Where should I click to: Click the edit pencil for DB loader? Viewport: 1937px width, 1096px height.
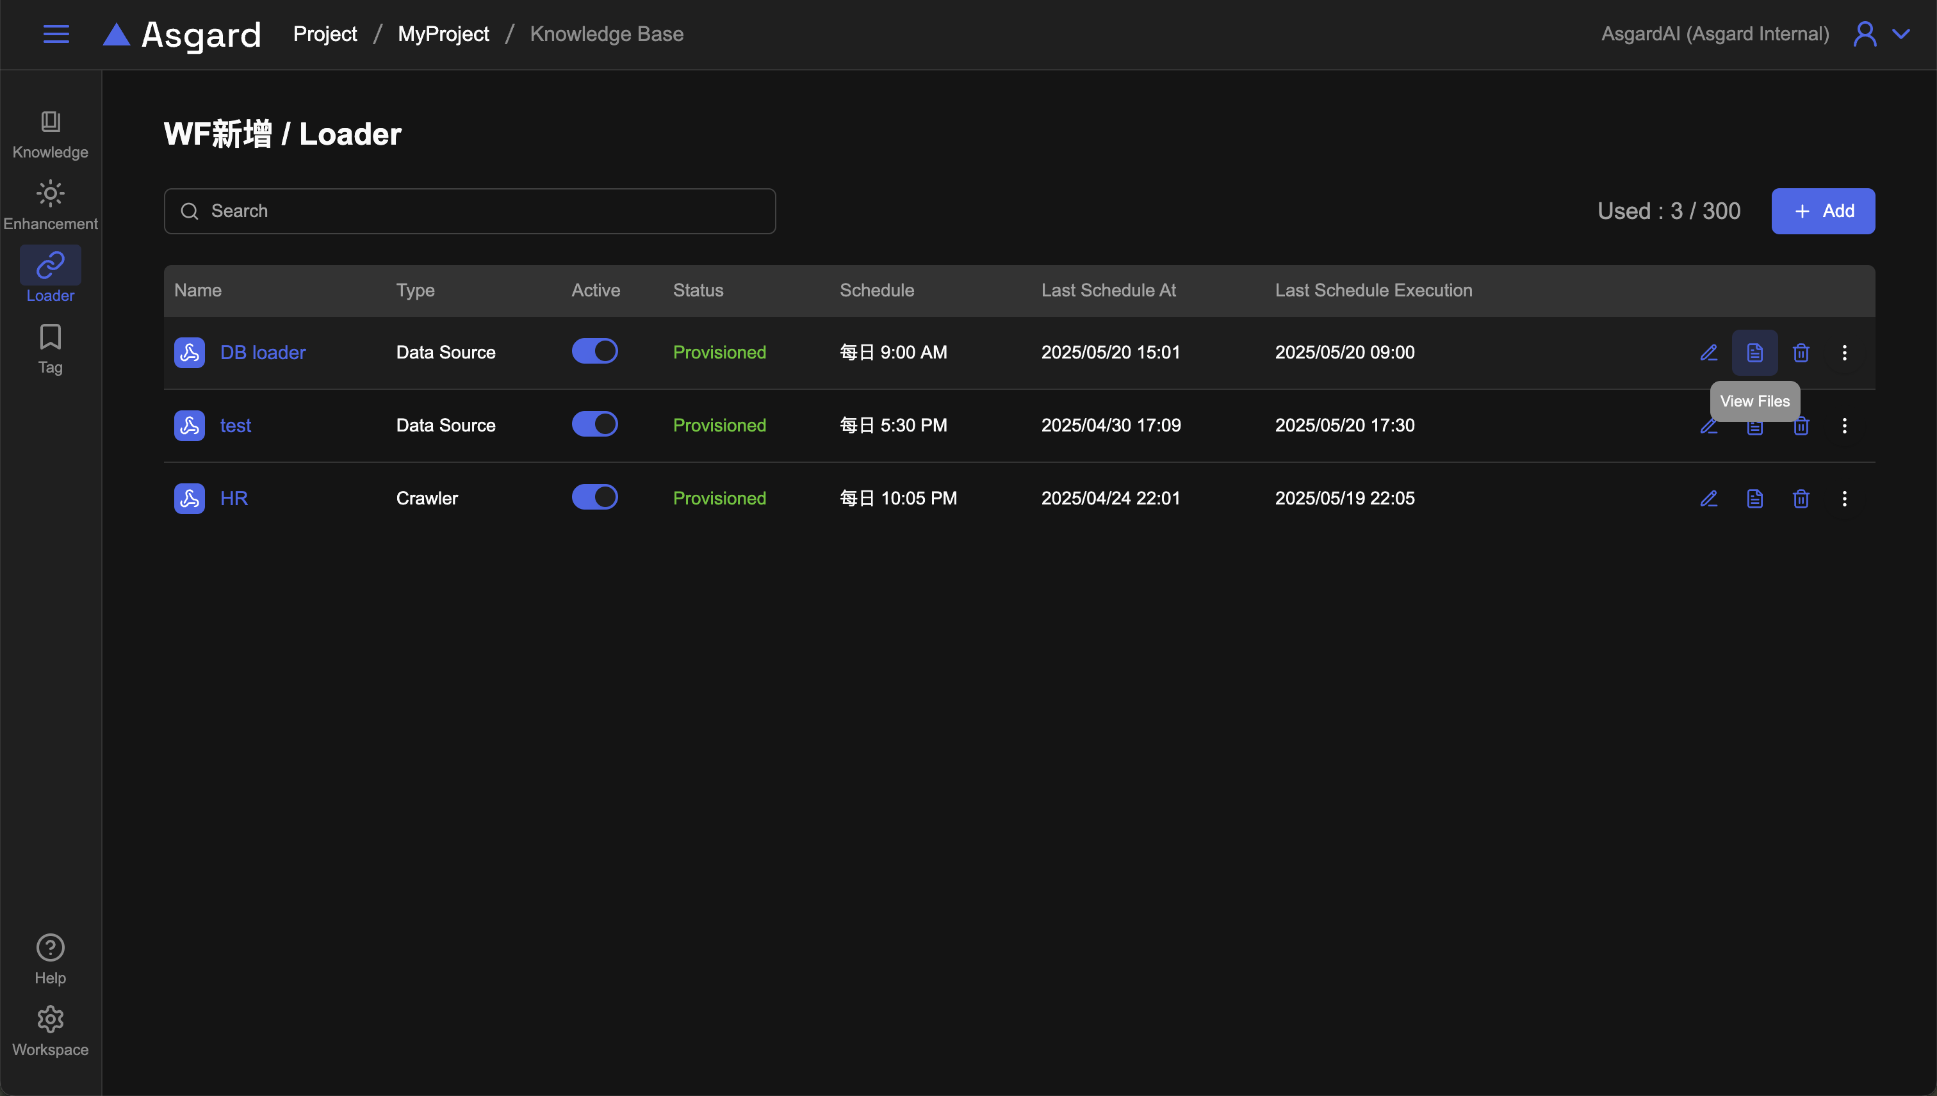click(x=1708, y=352)
